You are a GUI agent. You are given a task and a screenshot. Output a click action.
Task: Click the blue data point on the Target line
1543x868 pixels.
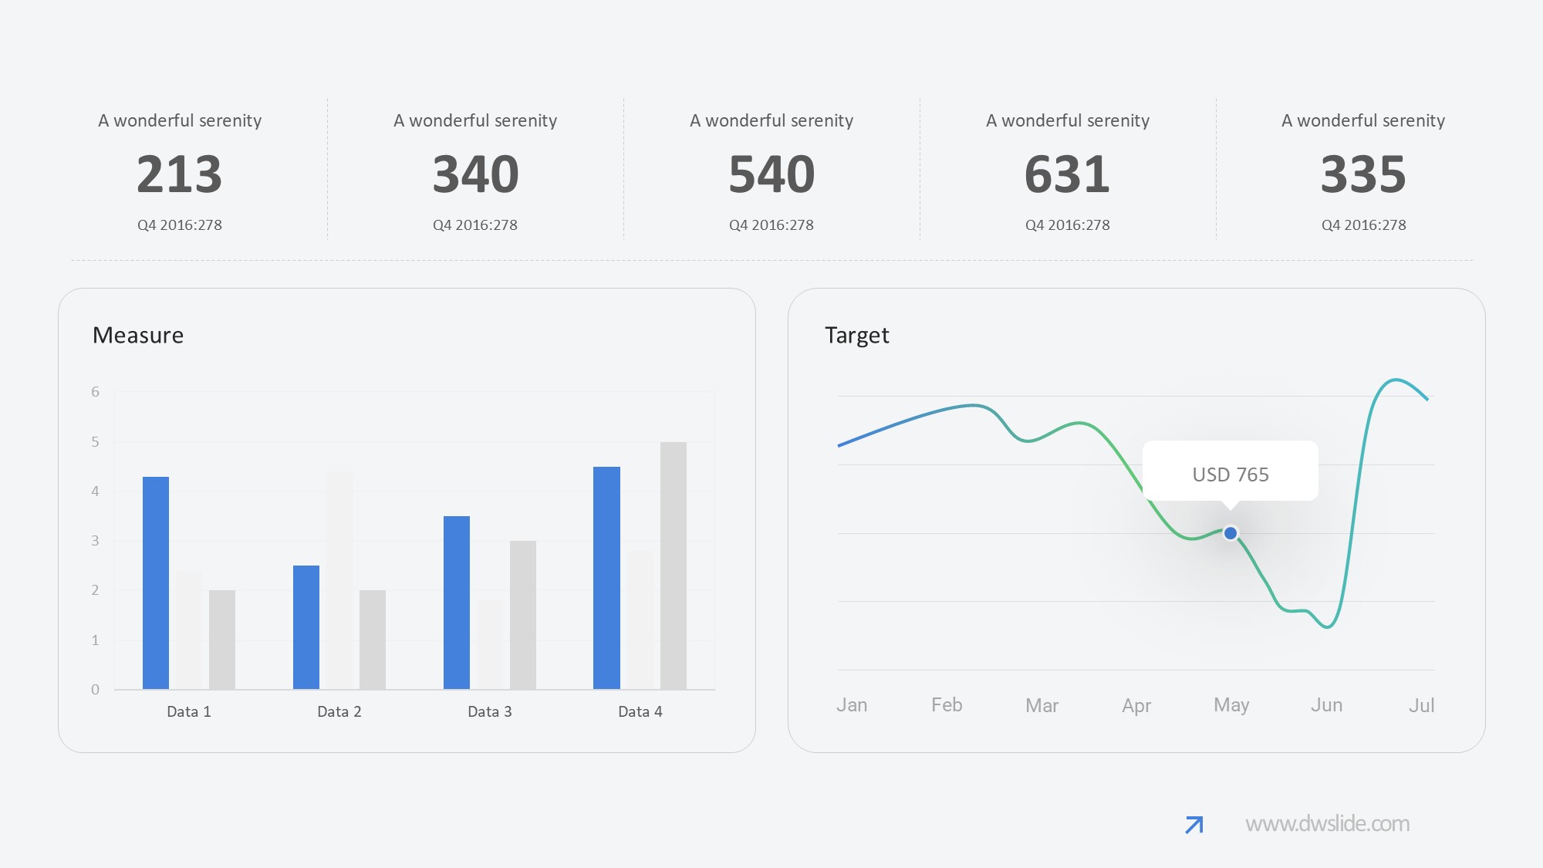[1231, 533]
